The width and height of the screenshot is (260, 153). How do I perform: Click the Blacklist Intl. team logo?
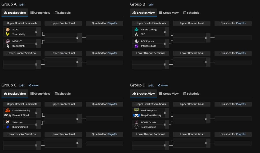(8, 46)
